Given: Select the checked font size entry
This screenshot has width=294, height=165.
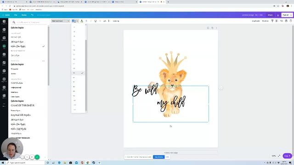Looking at the screenshot, I should [x=78, y=73].
